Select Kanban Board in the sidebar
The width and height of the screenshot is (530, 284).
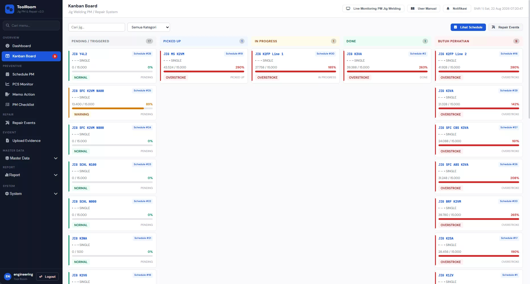(31, 56)
